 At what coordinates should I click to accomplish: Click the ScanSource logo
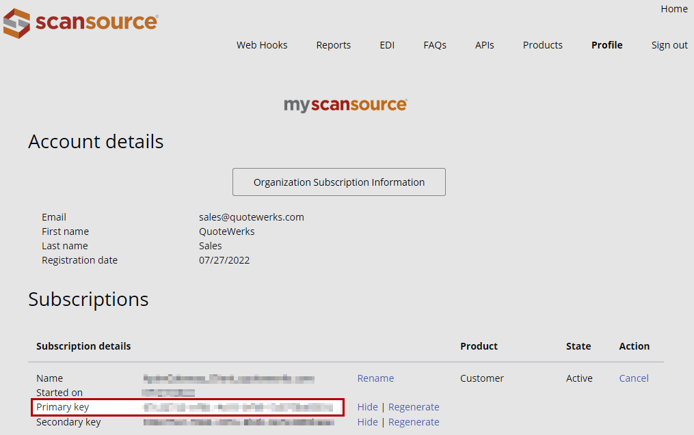[x=81, y=23]
